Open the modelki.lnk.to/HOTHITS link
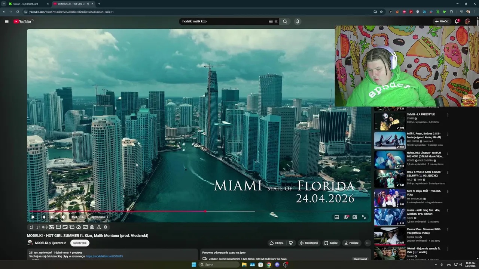Image resolution: width=479 pixels, height=269 pixels. click(104, 256)
